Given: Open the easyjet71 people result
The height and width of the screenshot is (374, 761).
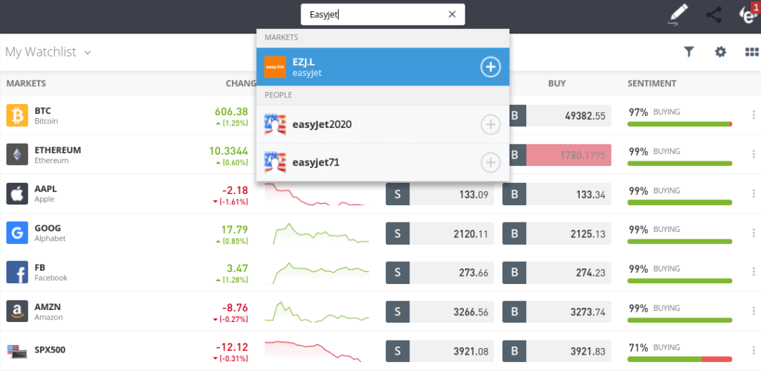Looking at the screenshot, I should 383,162.
